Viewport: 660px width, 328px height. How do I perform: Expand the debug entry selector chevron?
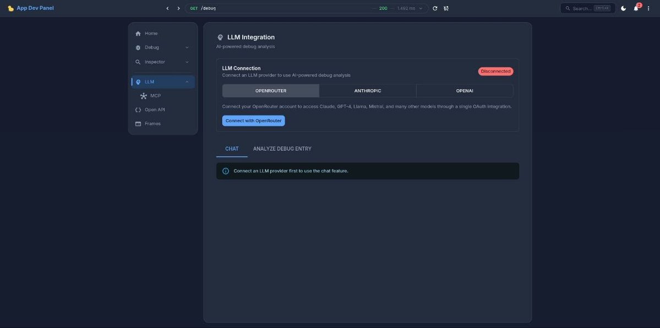(x=421, y=8)
